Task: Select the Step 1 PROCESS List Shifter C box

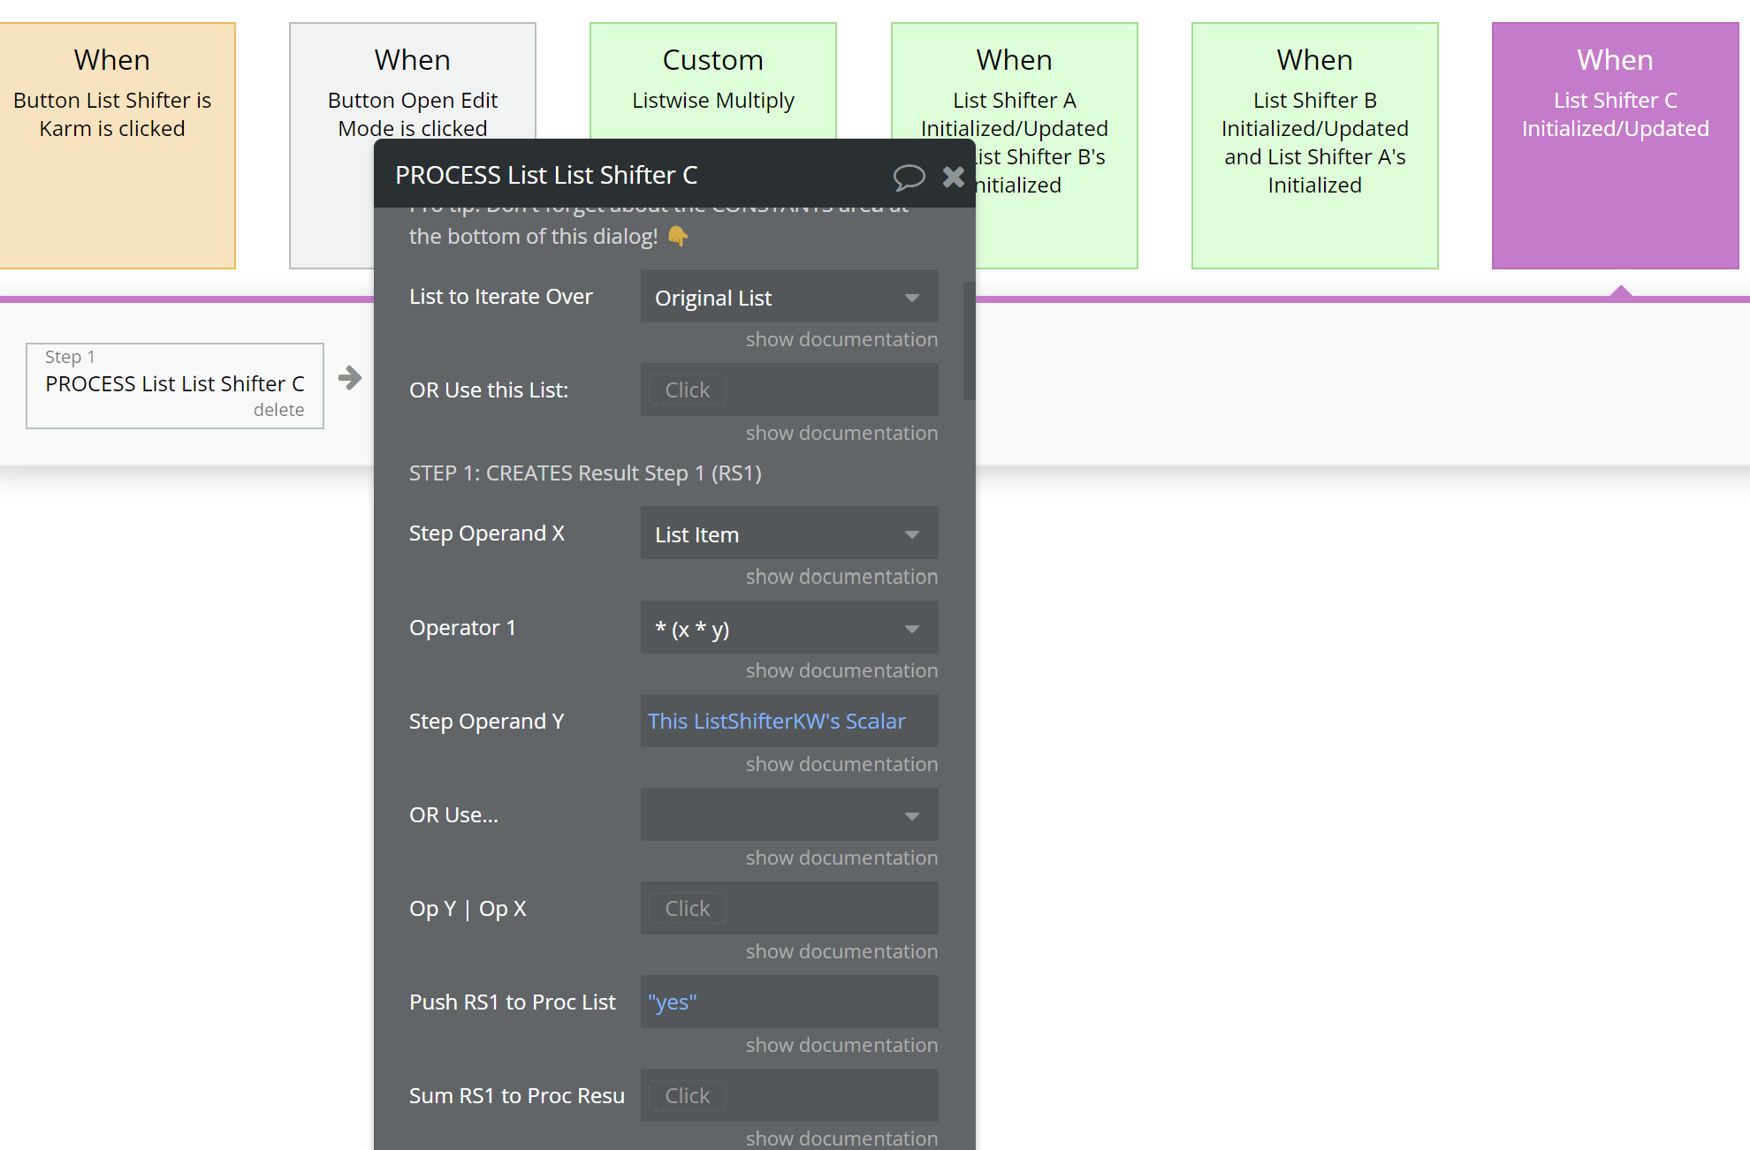Action: 174,384
